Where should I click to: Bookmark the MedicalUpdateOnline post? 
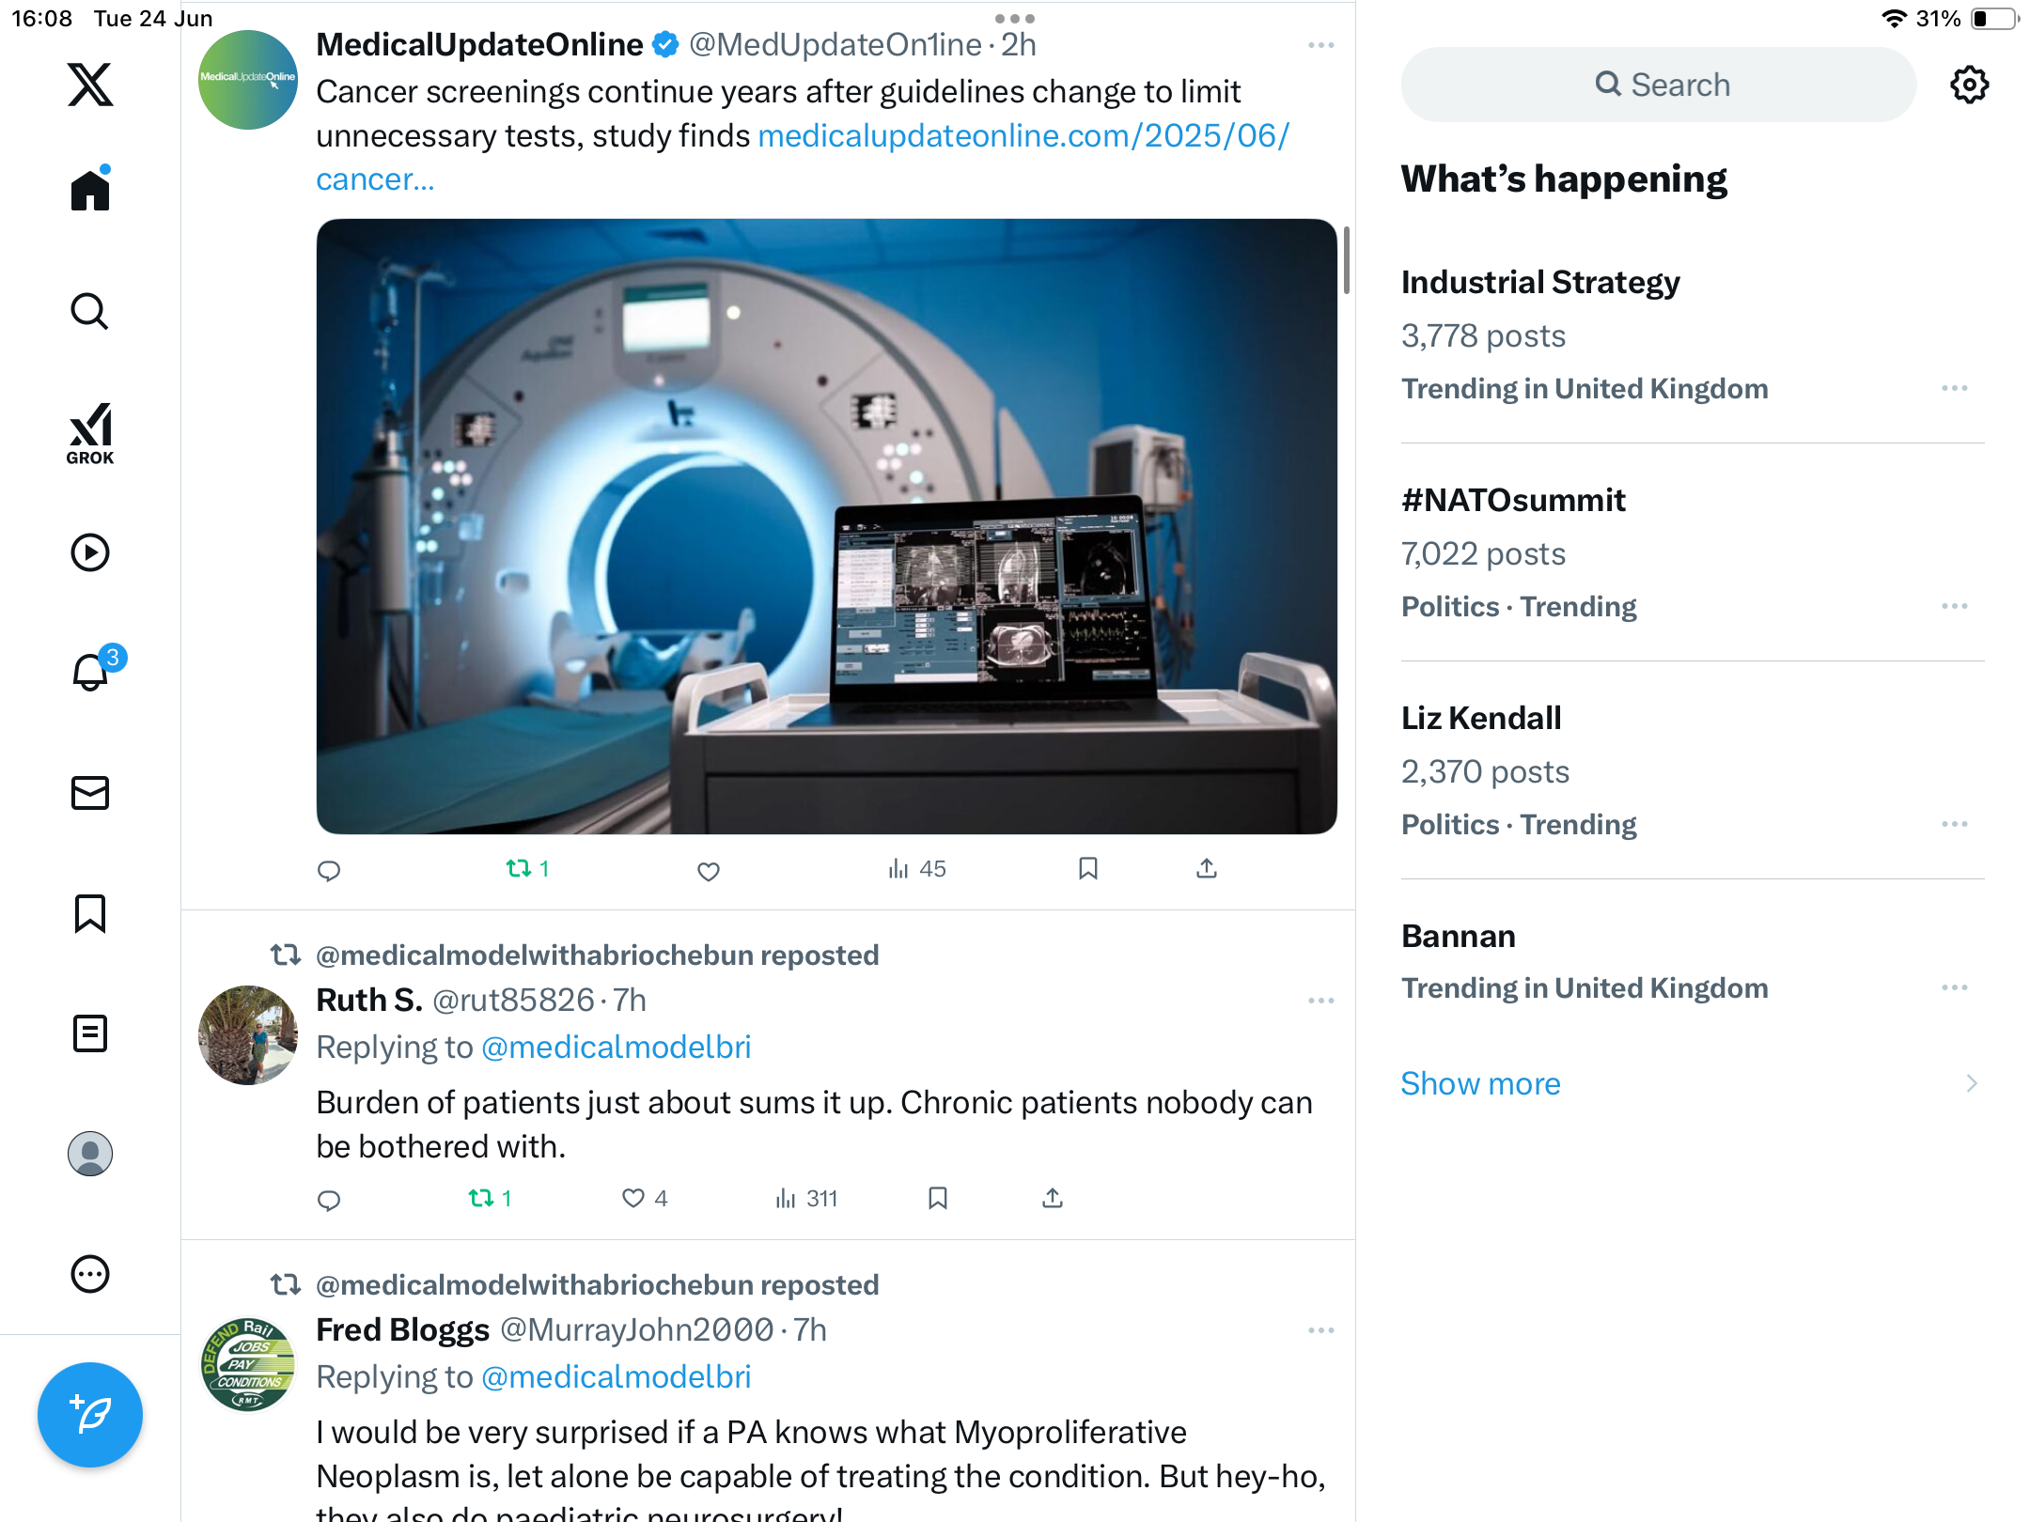click(x=1088, y=869)
